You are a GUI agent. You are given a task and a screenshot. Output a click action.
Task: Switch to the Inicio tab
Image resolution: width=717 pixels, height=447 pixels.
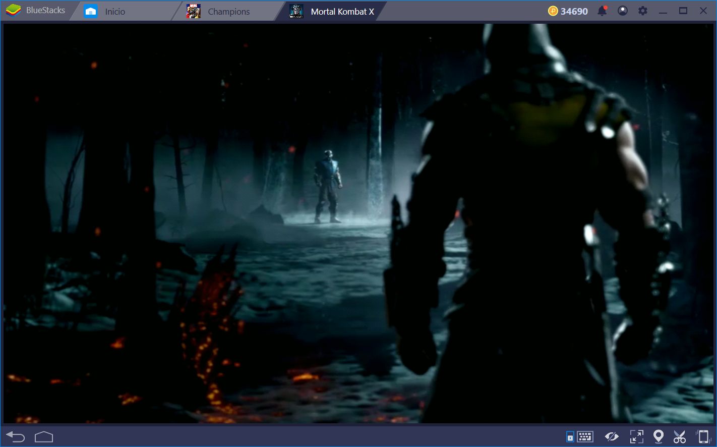pyautogui.click(x=125, y=11)
